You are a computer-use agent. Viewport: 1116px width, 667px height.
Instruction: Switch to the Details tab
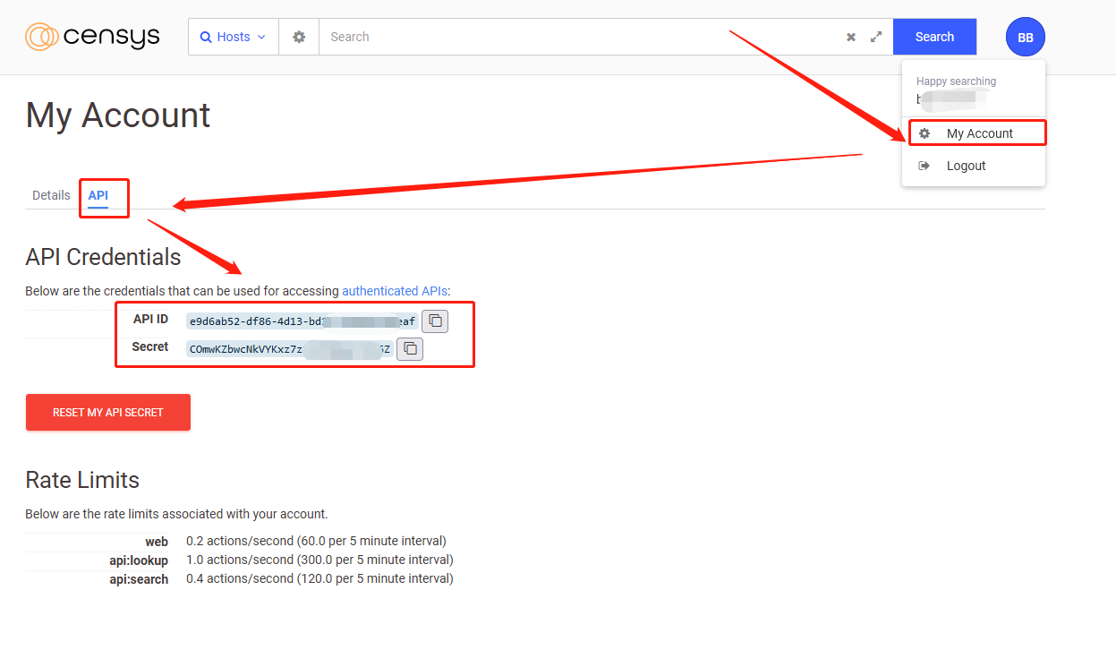tap(51, 195)
